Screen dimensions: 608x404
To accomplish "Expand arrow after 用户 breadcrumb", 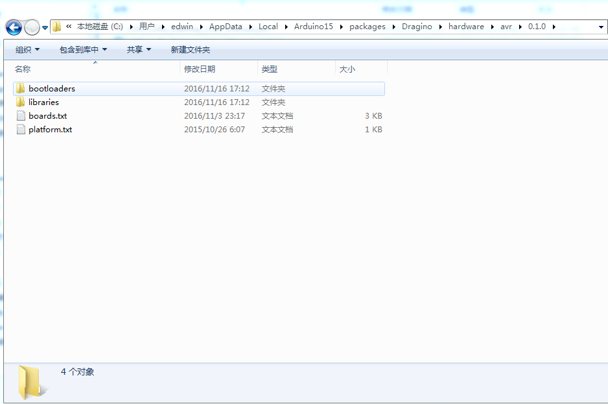I will pyautogui.click(x=163, y=27).
